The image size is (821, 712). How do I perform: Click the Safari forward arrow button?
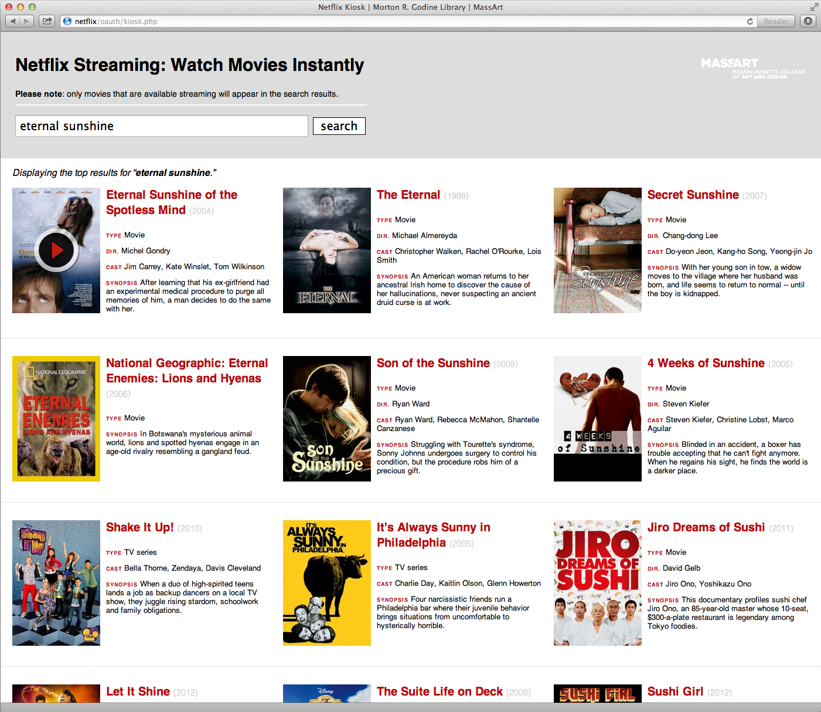26,21
